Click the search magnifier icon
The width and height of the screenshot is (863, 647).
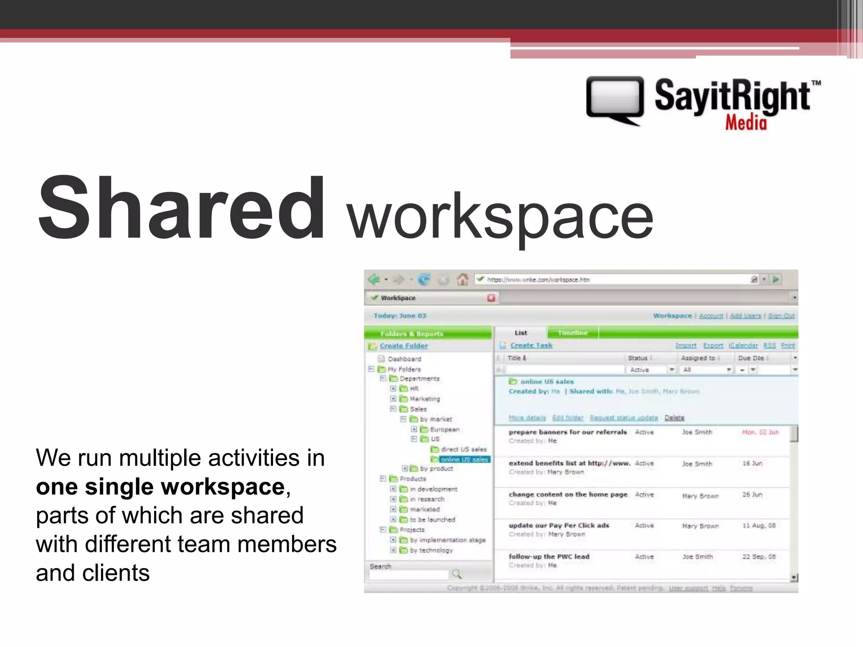[x=456, y=574]
